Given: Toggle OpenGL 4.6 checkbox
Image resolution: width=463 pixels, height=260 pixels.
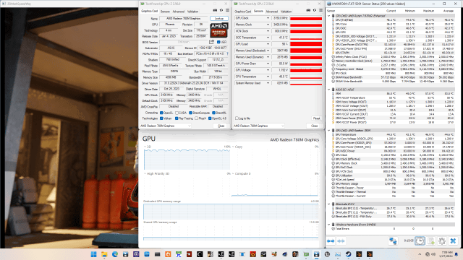Looking at the screenshot, I should pyautogui.click(x=210, y=118).
